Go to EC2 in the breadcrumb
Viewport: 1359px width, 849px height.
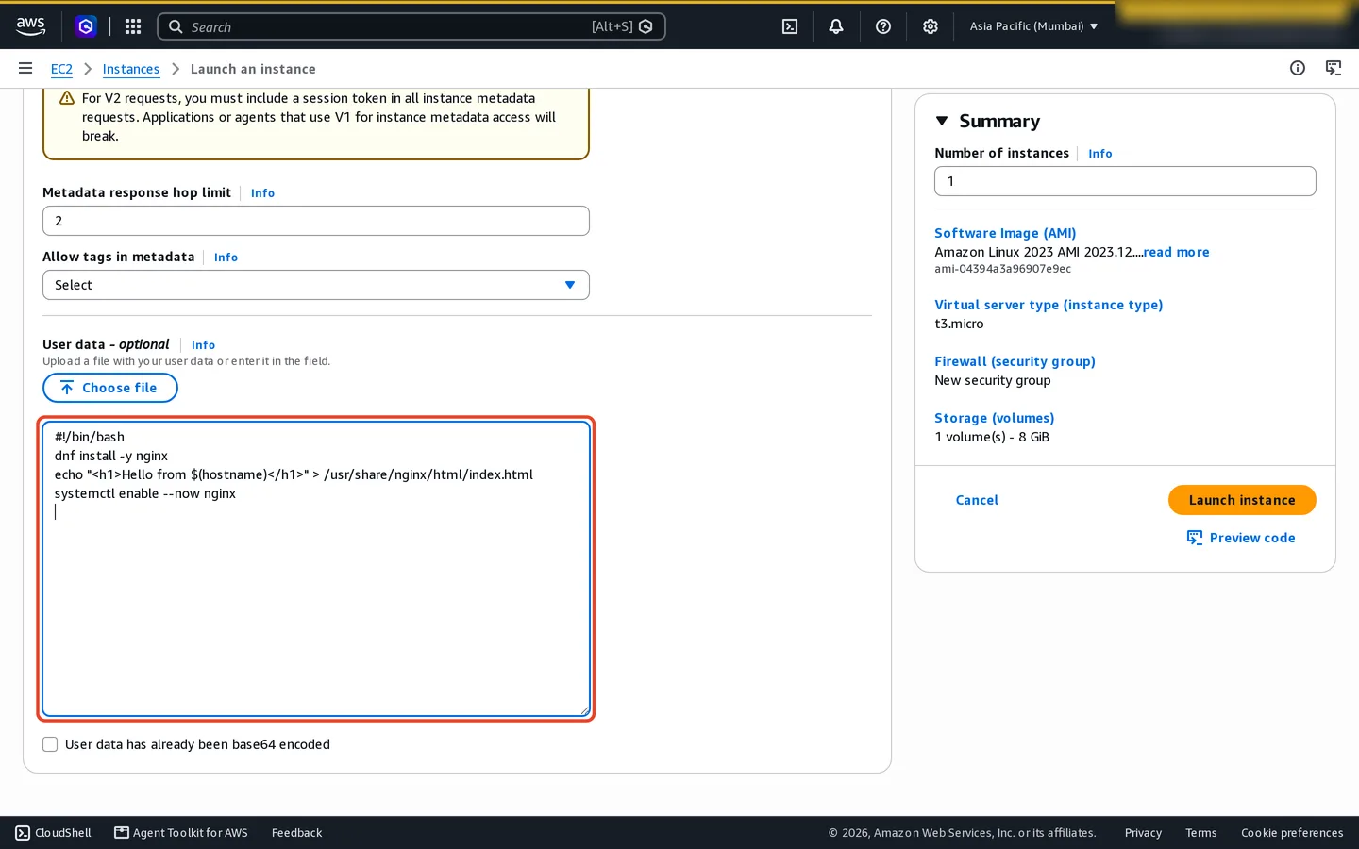[x=61, y=69]
